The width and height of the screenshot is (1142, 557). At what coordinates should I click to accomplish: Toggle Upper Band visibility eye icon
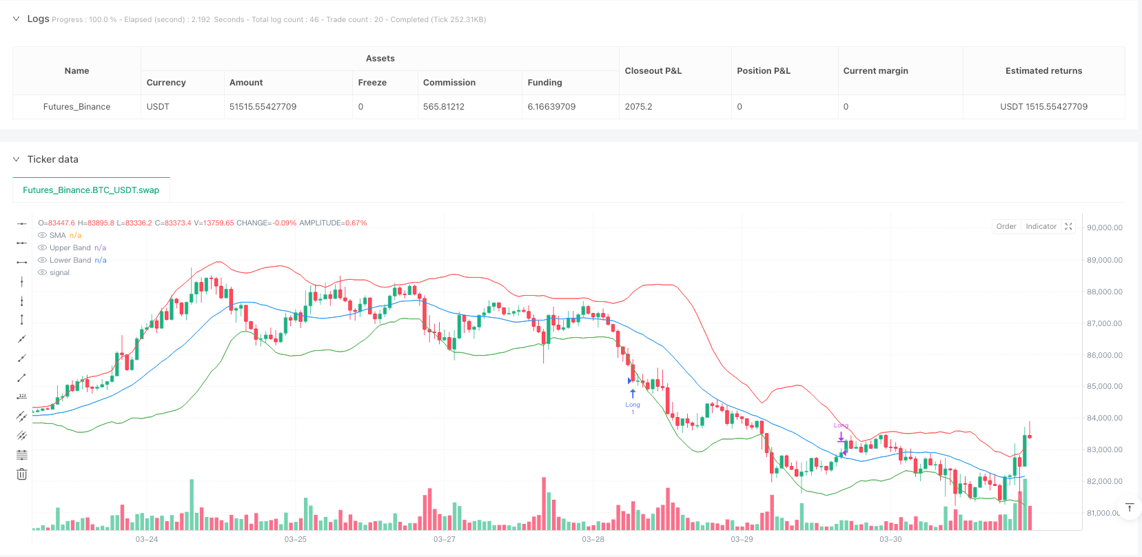click(x=43, y=248)
